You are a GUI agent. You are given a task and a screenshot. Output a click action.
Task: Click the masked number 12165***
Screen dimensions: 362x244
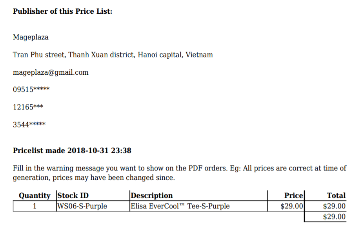coord(28,107)
